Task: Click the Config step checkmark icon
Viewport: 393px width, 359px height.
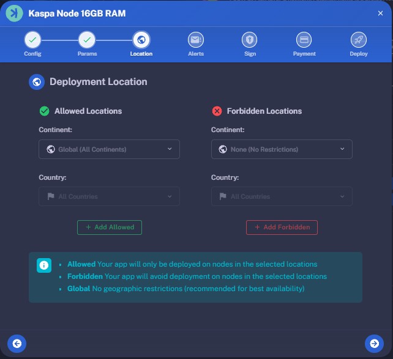Action: click(x=32, y=40)
